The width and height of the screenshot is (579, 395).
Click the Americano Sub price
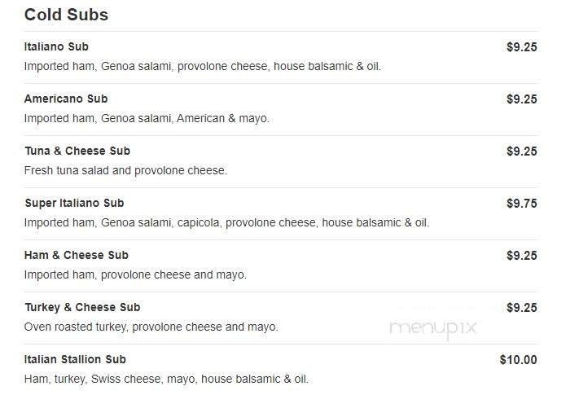click(x=521, y=99)
